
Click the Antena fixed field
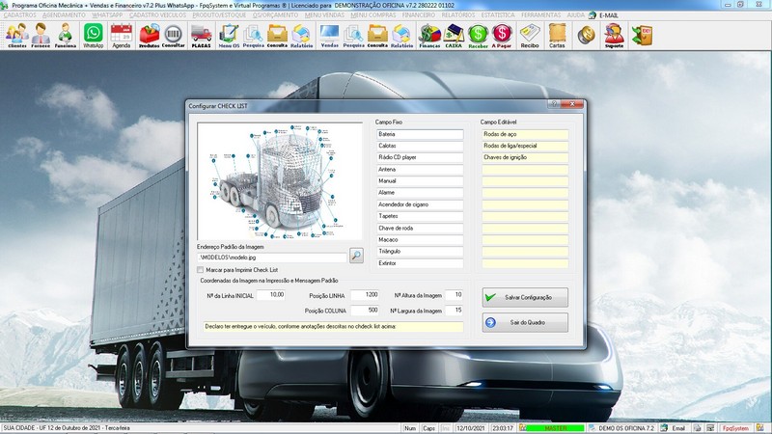point(420,170)
